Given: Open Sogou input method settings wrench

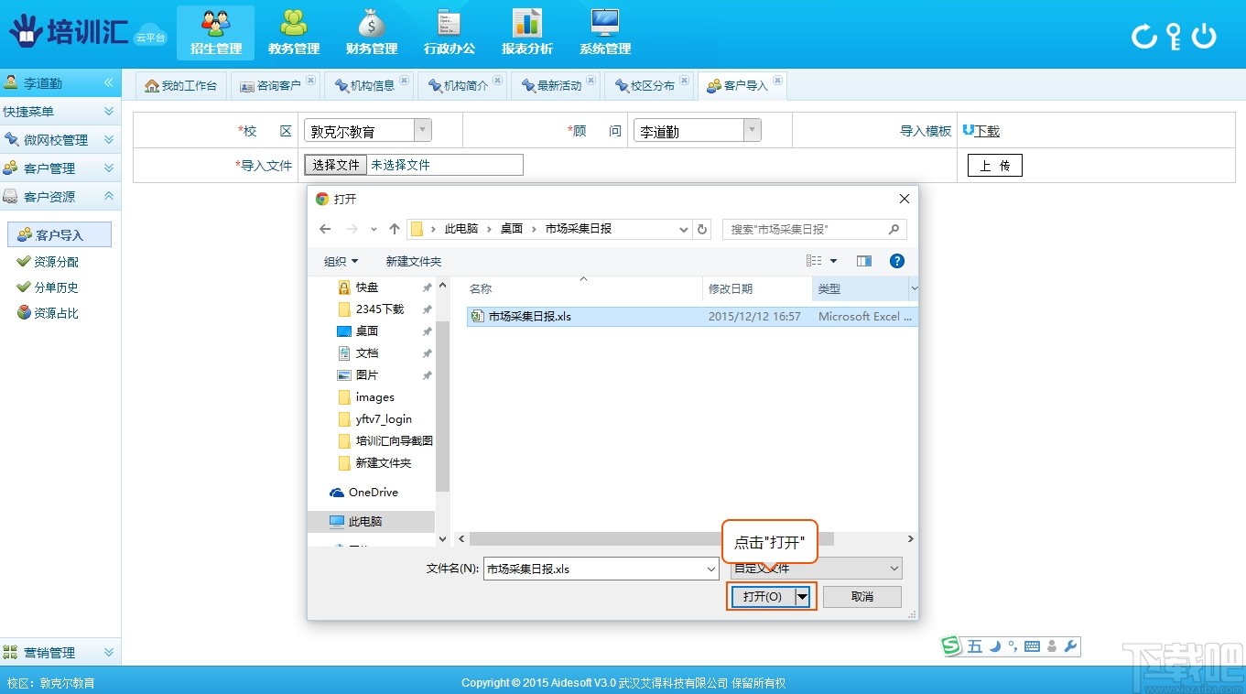Looking at the screenshot, I should [1068, 645].
